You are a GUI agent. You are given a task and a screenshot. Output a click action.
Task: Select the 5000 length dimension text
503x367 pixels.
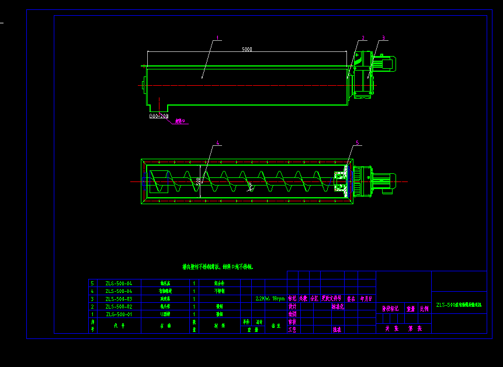pos(247,50)
